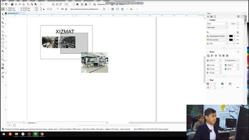Set paragraph alignment to right
249x140 pixels.
[220, 56]
